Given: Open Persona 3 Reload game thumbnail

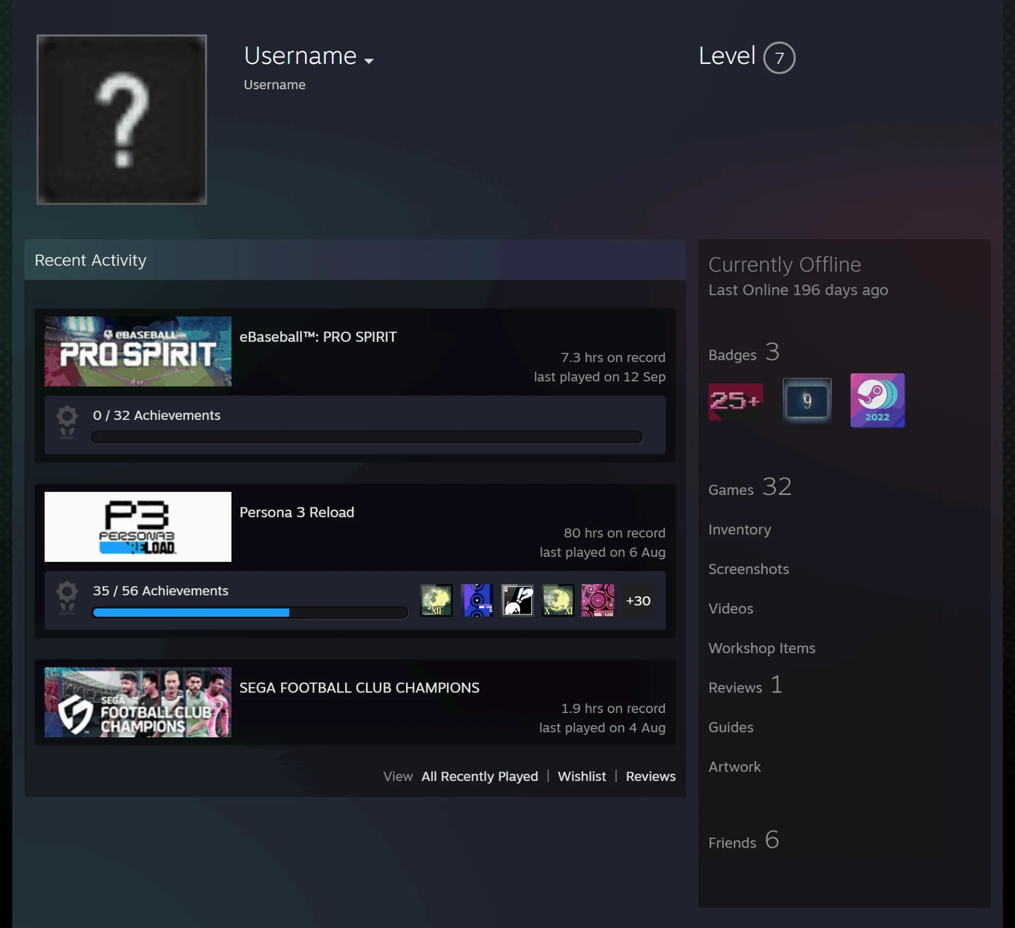Looking at the screenshot, I should pos(138,527).
